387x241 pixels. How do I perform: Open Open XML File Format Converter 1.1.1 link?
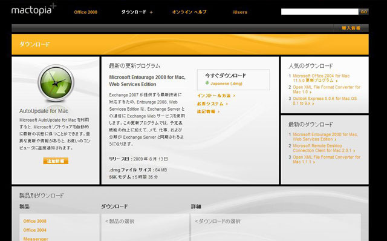327,159
